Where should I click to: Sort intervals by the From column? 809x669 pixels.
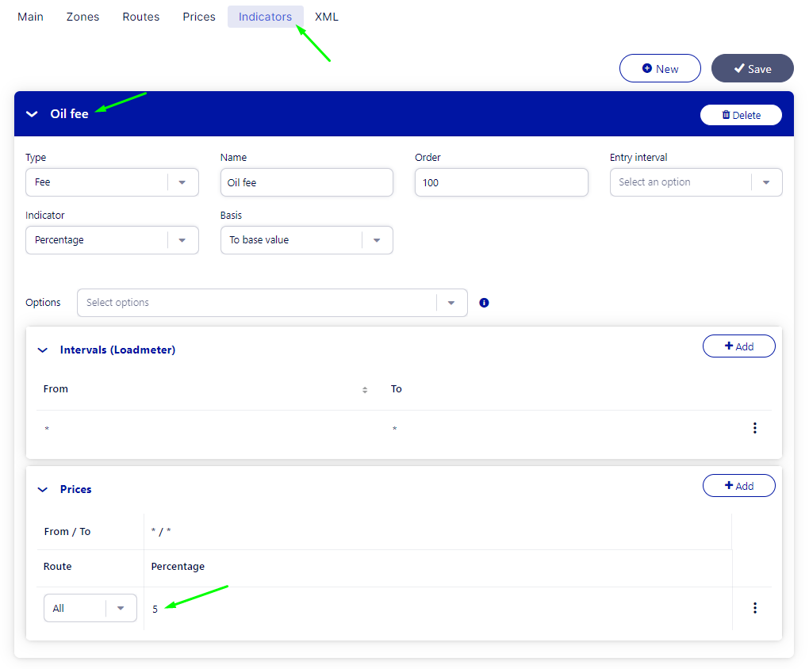pos(365,389)
